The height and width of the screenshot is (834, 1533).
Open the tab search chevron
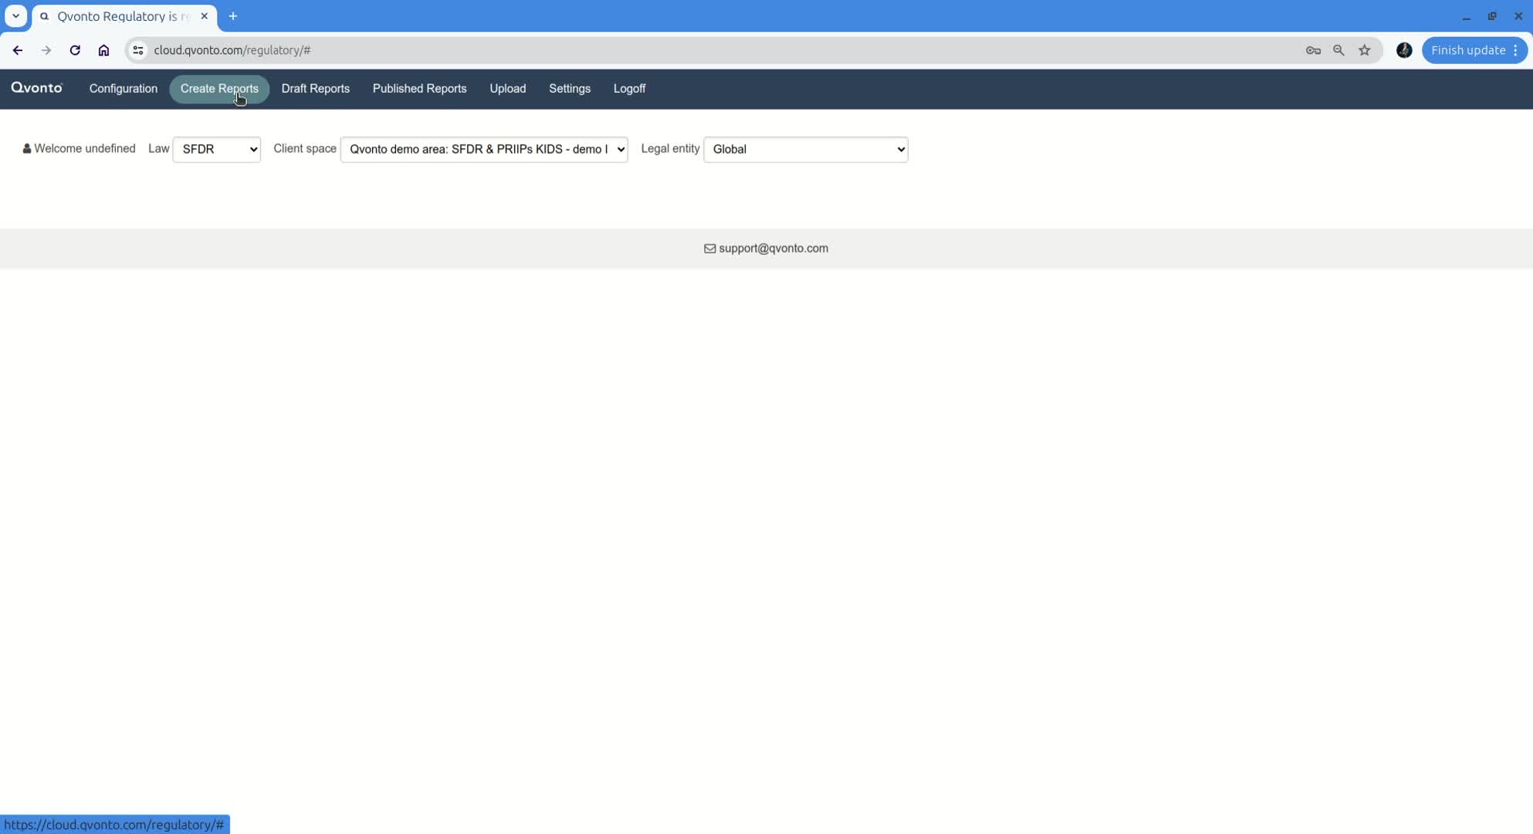(x=15, y=16)
